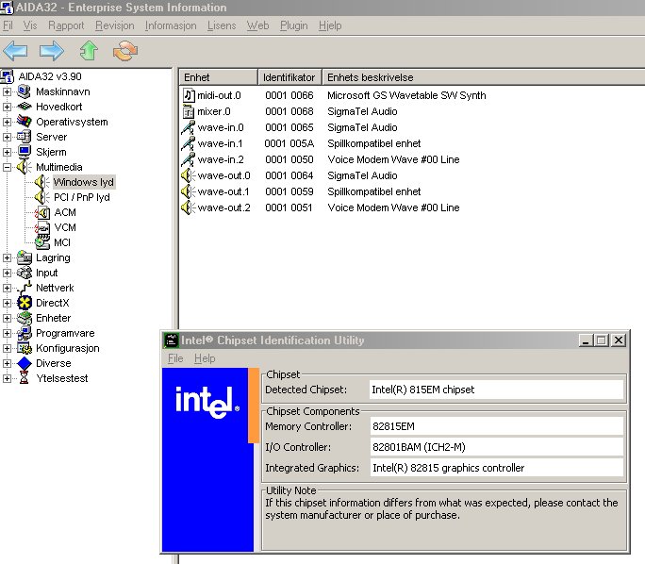The height and width of the screenshot is (564, 645).
Task: Click the I/O Controller 82801BAM field
Action: click(497, 447)
